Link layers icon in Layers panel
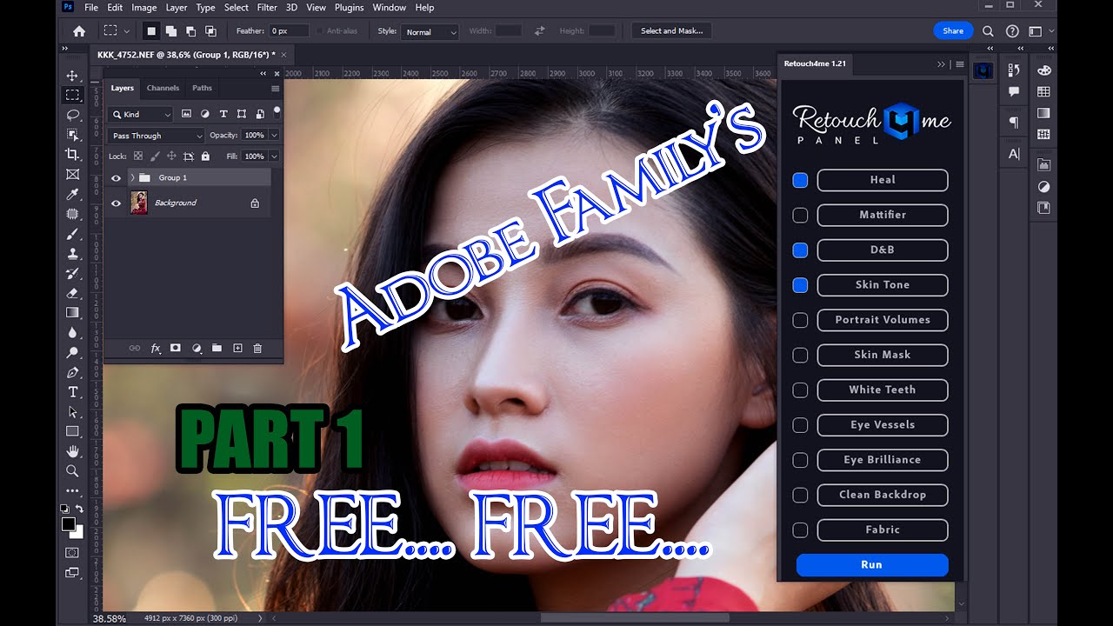1113x626 pixels. [x=135, y=348]
